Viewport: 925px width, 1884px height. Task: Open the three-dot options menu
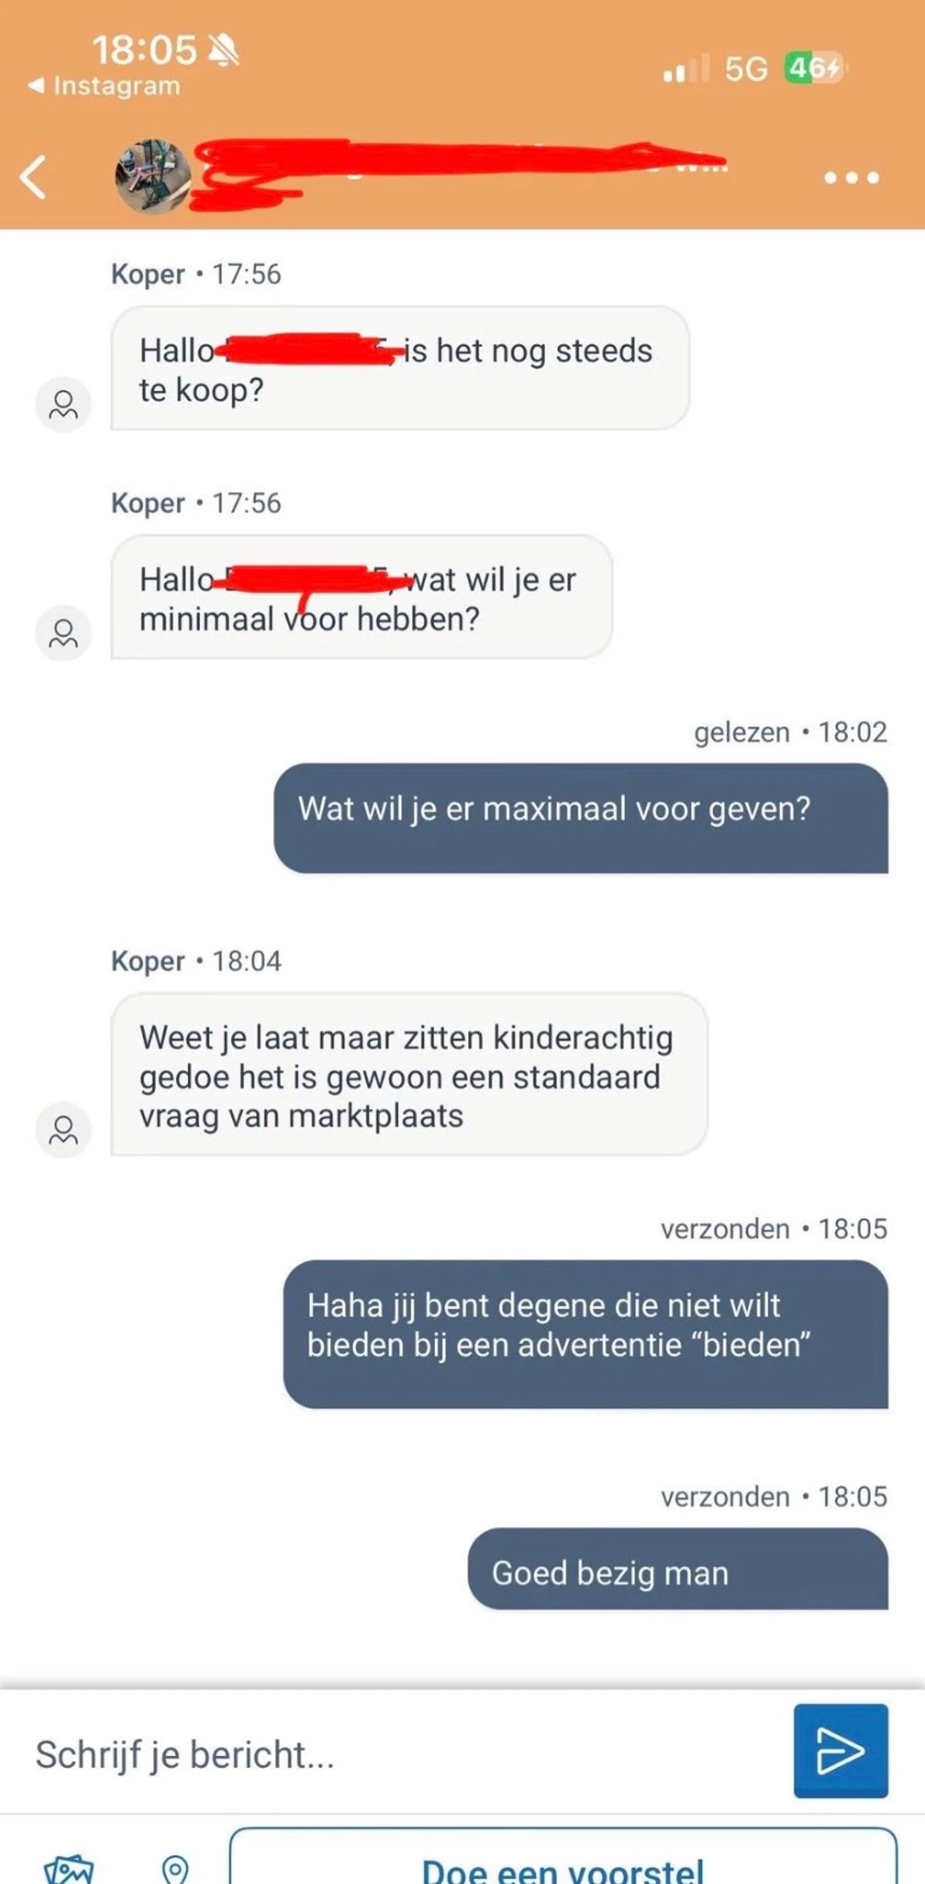tap(851, 177)
